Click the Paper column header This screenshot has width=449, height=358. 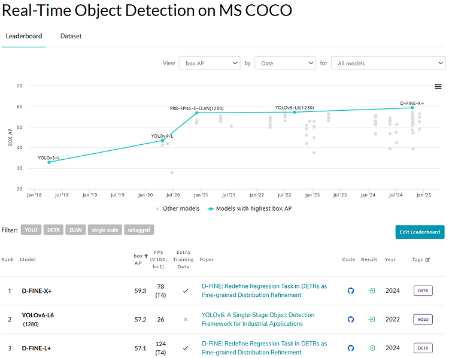pos(207,259)
